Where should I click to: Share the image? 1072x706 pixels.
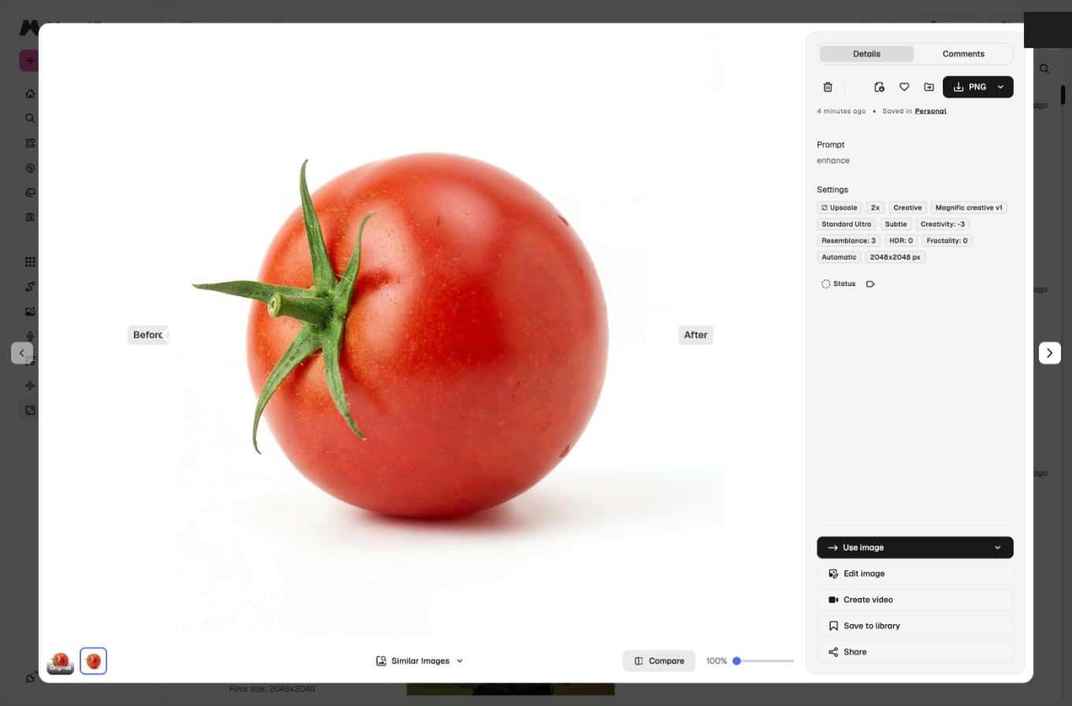coord(915,652)
